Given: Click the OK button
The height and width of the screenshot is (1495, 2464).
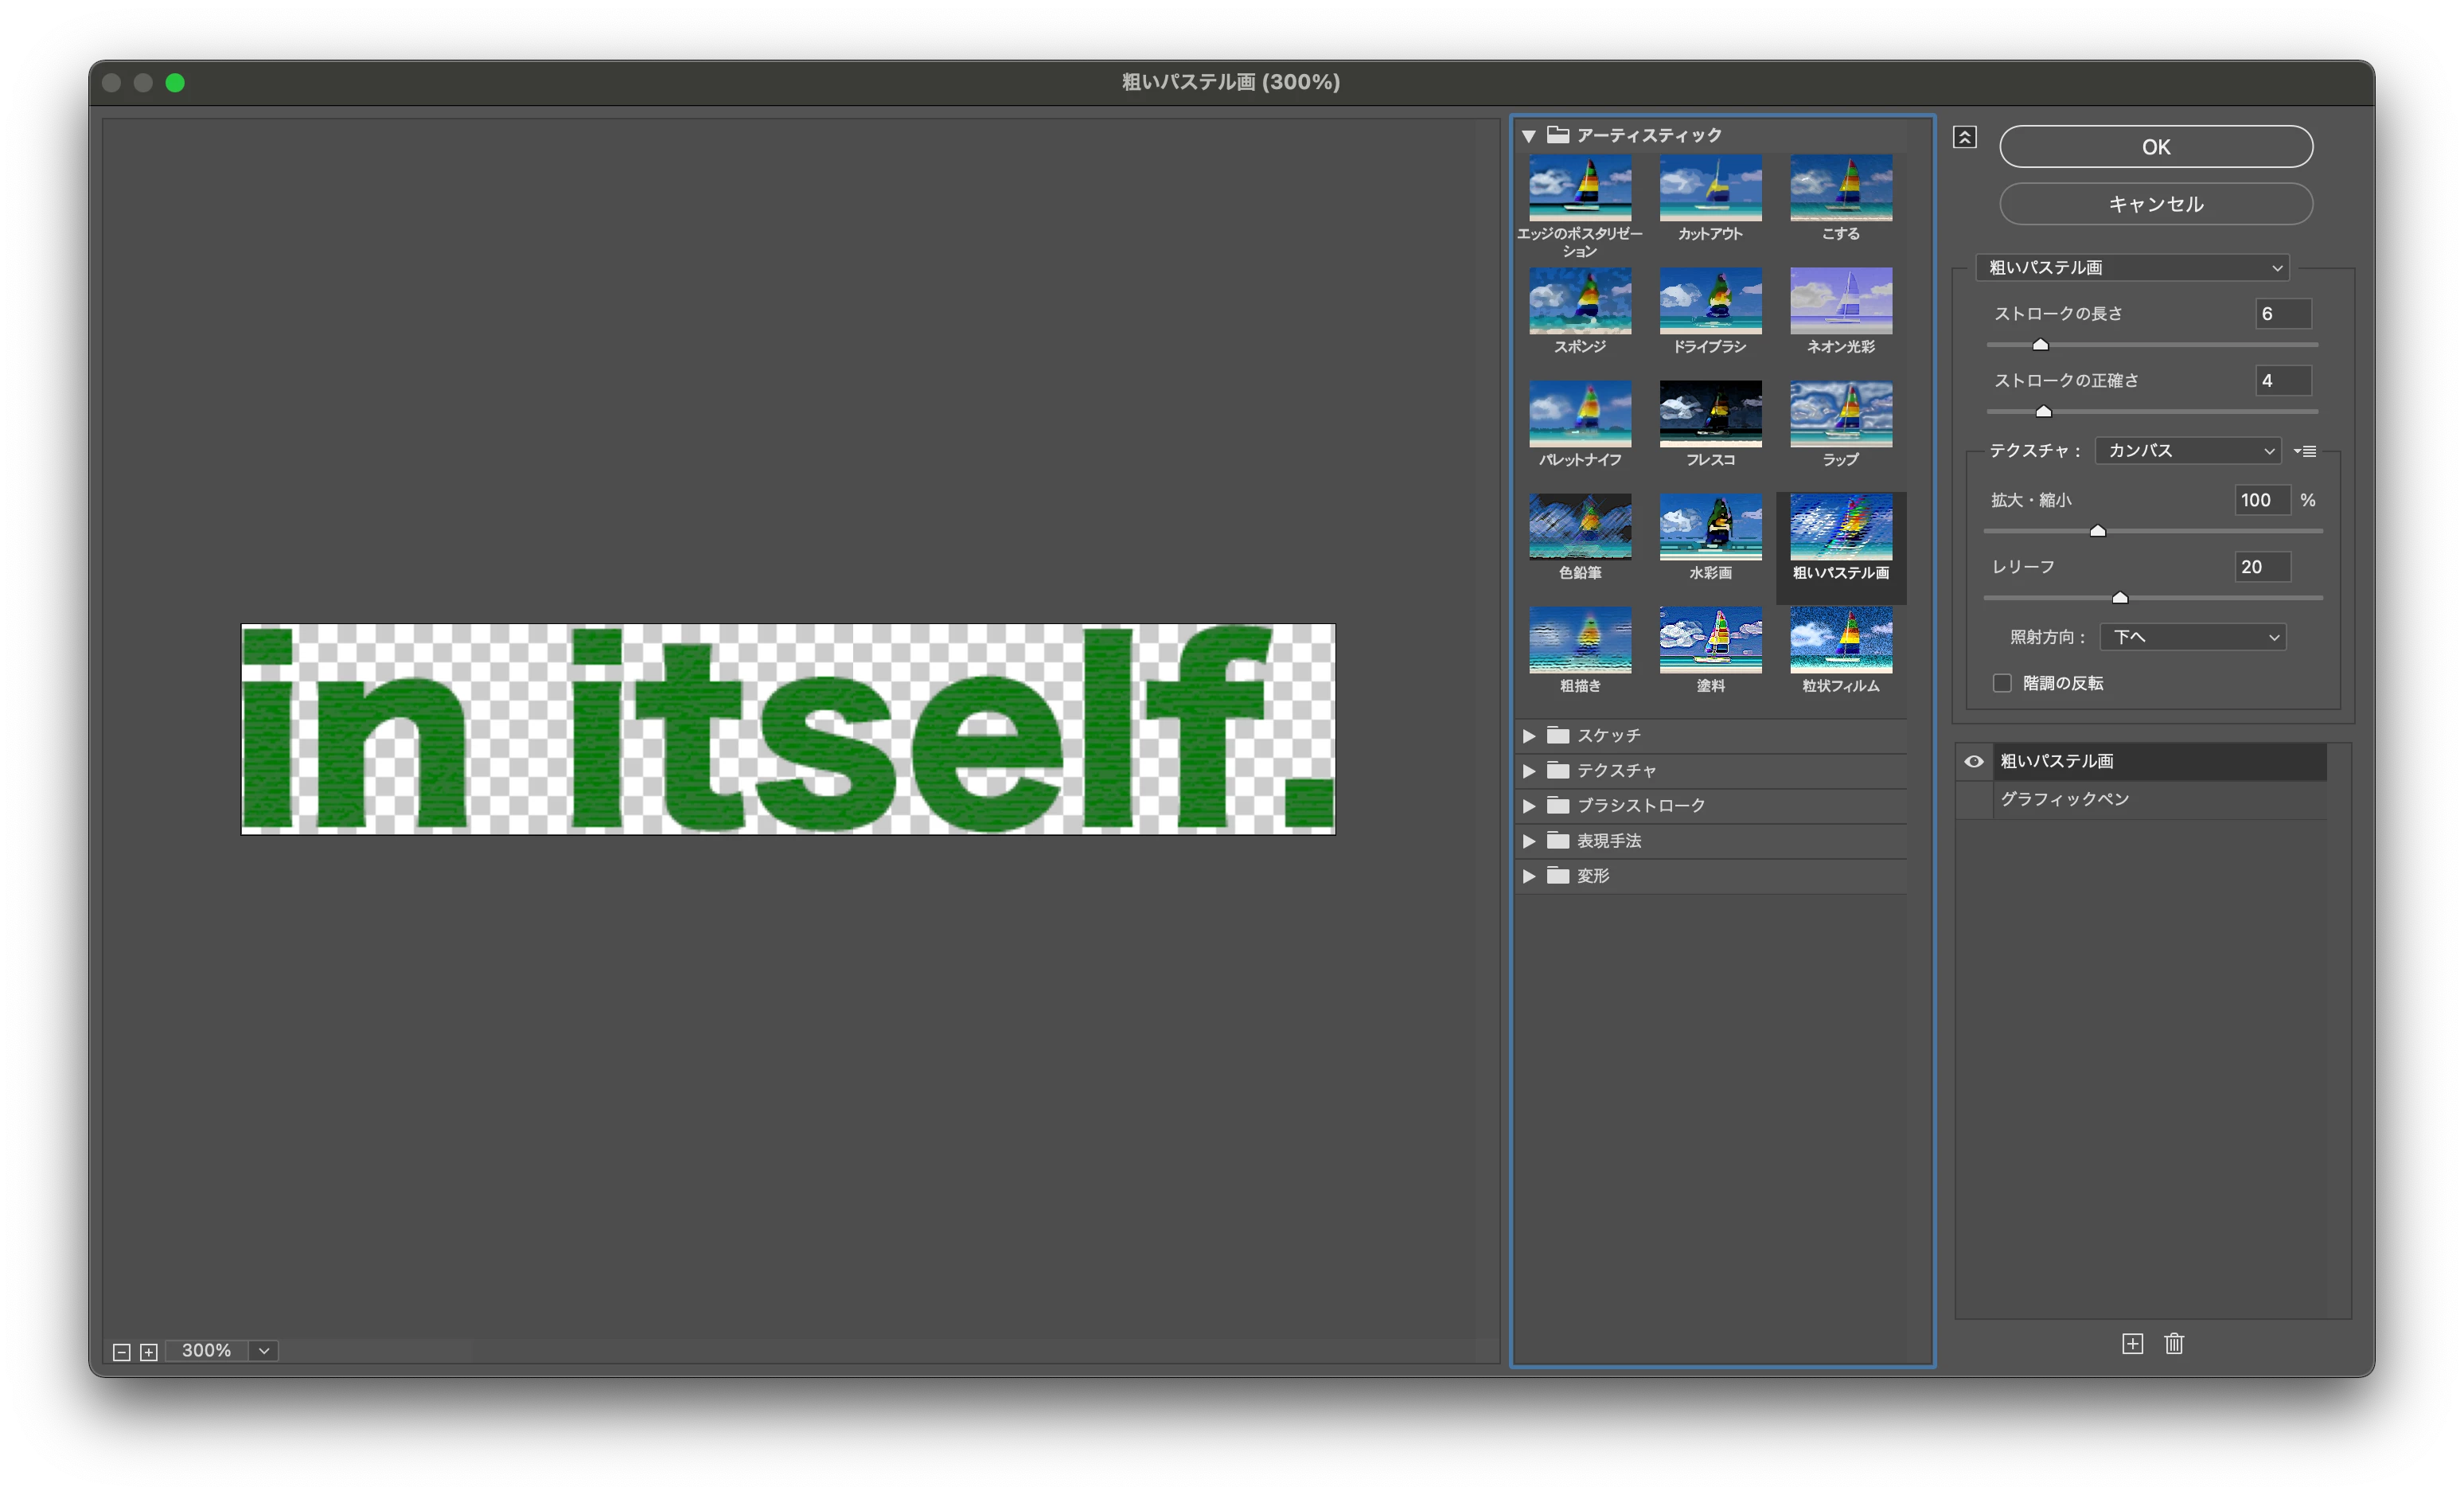Looking at the screenshot, I should (2155, 147).
